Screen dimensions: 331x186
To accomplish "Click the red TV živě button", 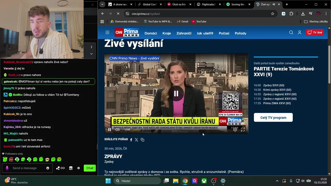I will coord(315,33).
